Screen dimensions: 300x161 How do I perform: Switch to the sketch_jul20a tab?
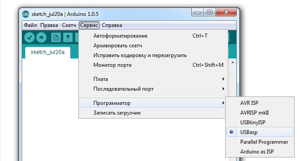[48, 52]
